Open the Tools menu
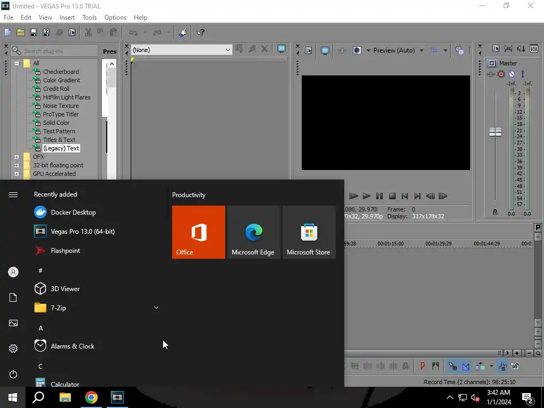This screenshot has height=408, width=544. pos(89,18)
